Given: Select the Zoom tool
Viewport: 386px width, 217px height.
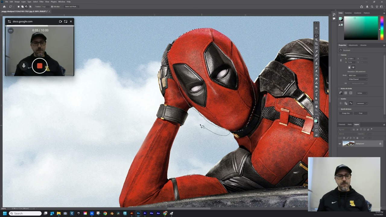Looking at the screenshot, I should pos(316,110).
